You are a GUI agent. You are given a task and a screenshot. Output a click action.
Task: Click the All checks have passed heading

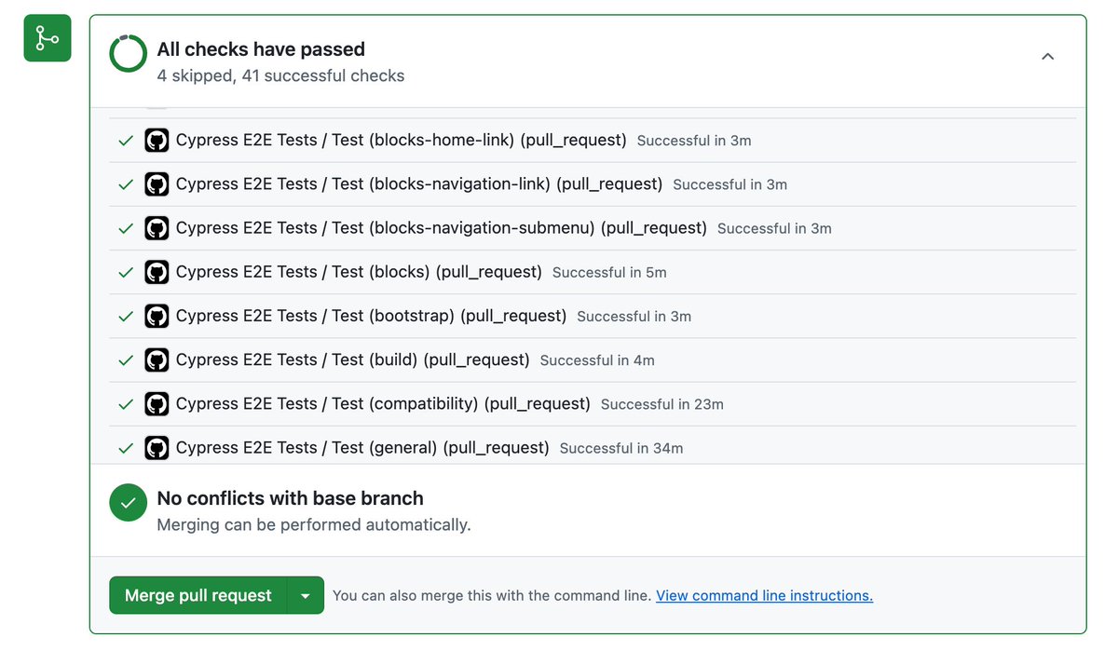click(x=261, y=49)
